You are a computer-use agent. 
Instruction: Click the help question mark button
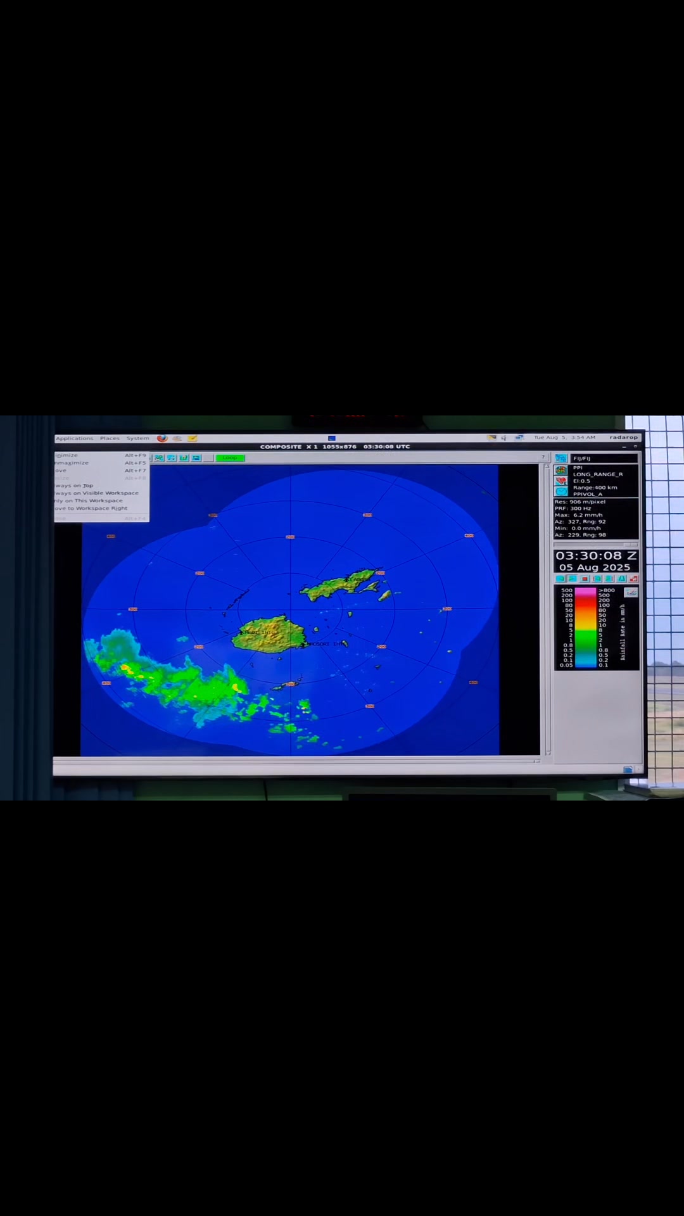click(543, 457)
